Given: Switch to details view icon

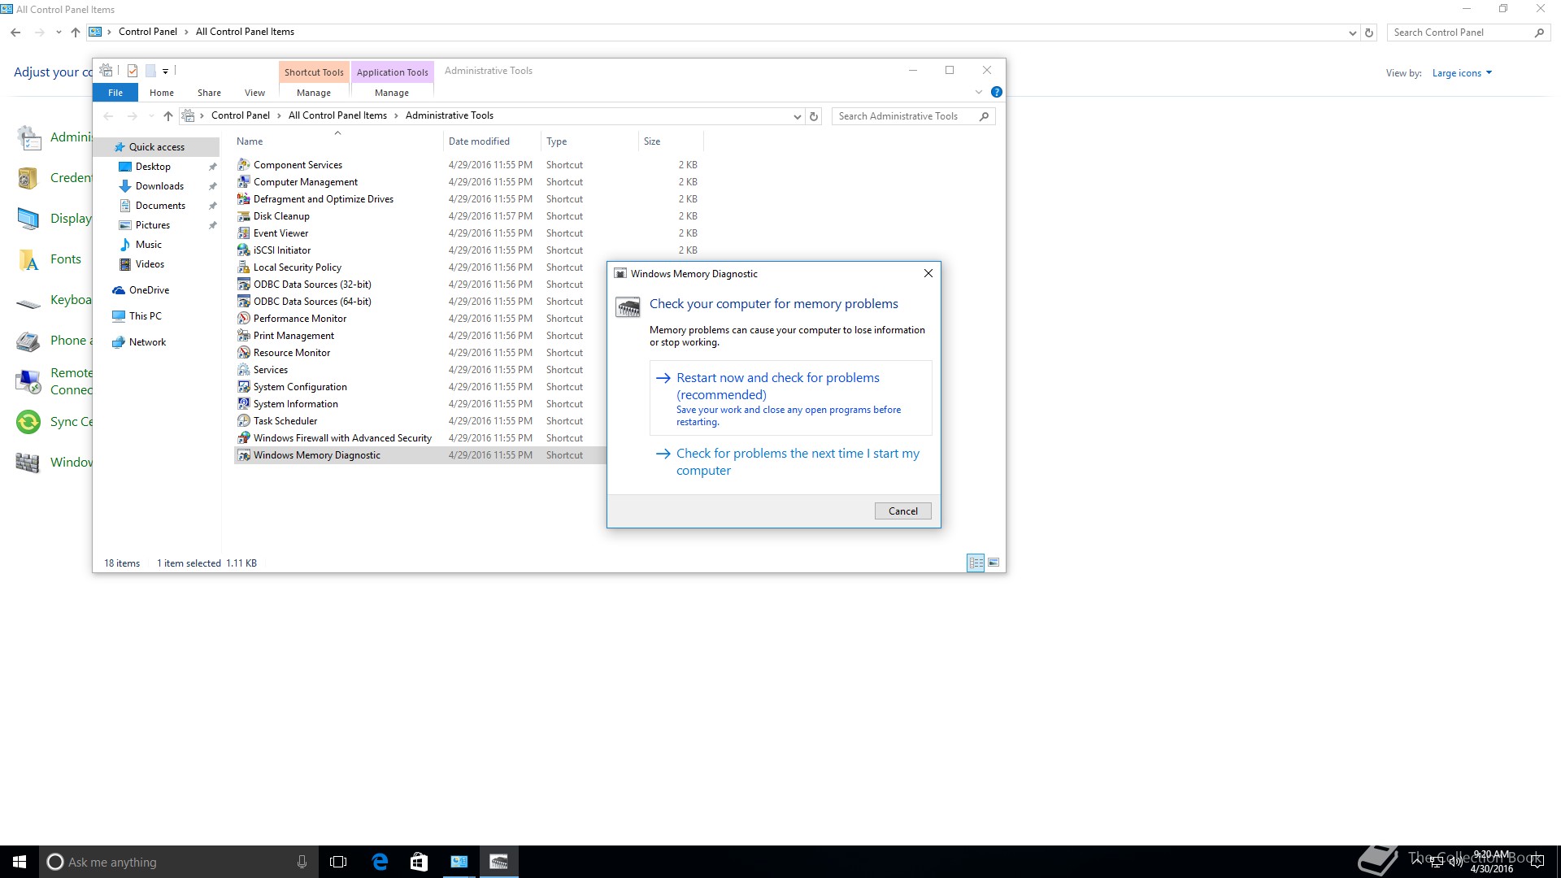Looking at the screenshot, I should click(x=976, y=563).
